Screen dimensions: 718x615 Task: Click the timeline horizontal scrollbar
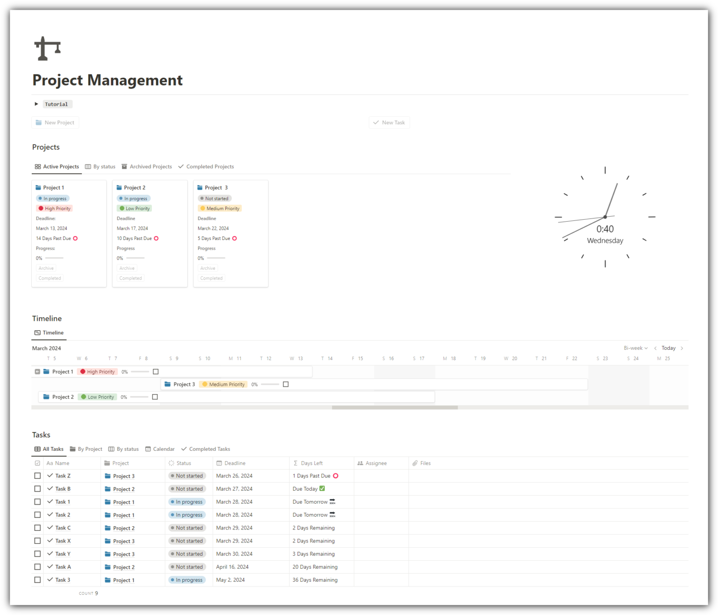tap(395, 408)
